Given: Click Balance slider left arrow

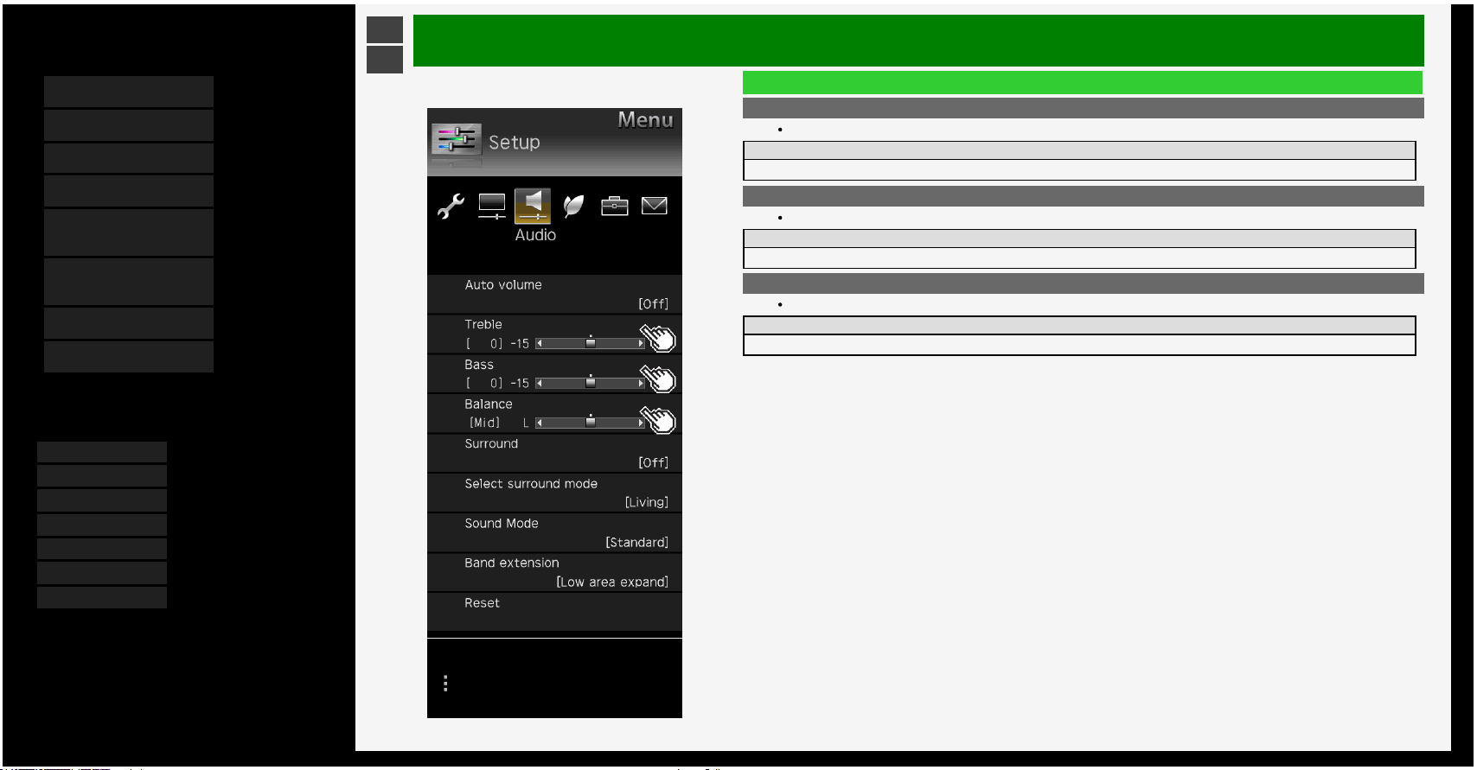Looking at the screenshot, I should [x=540, y=423].
